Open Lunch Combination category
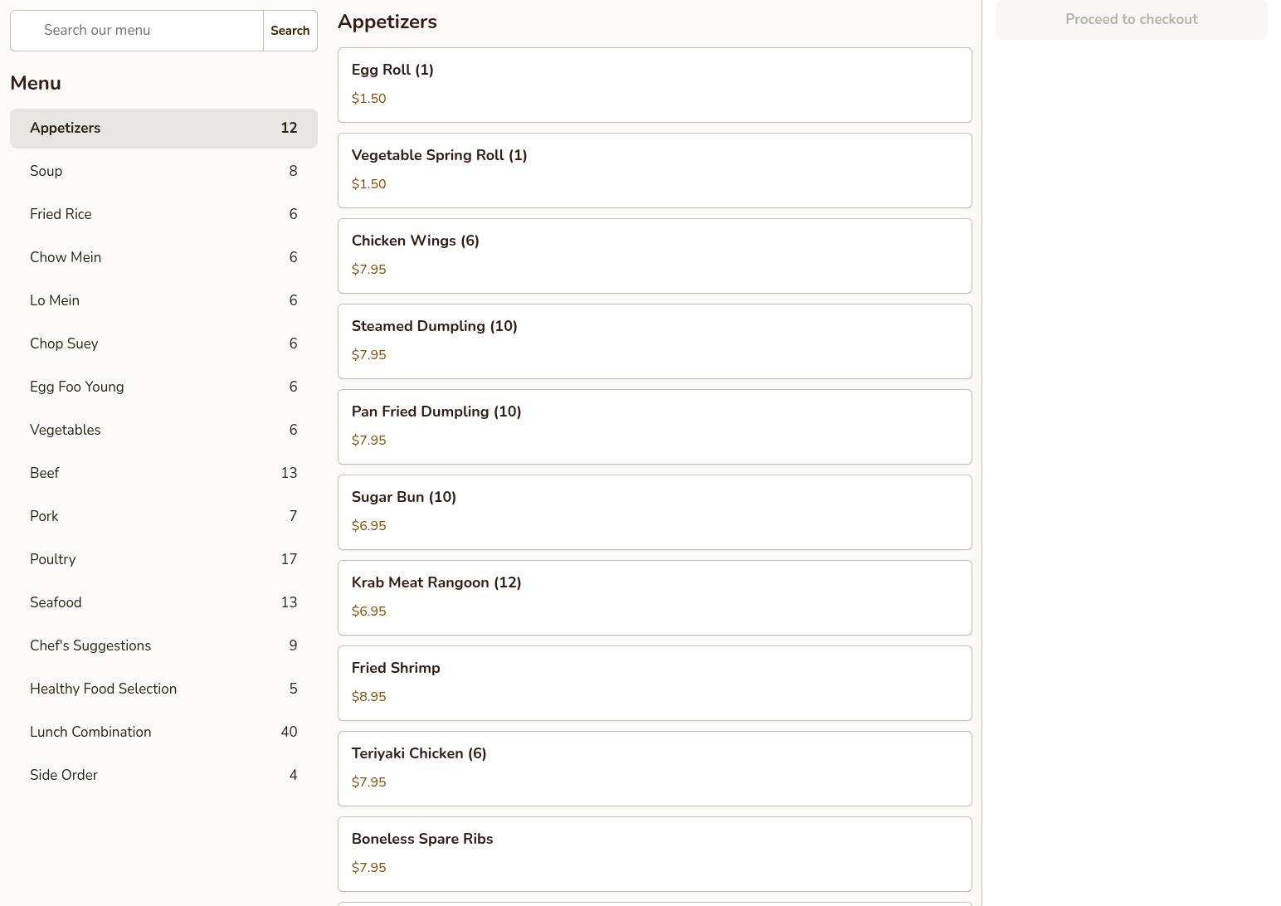Image resolution: width=1281 pixels, height=906 pixels. click(x=163, y=733)
